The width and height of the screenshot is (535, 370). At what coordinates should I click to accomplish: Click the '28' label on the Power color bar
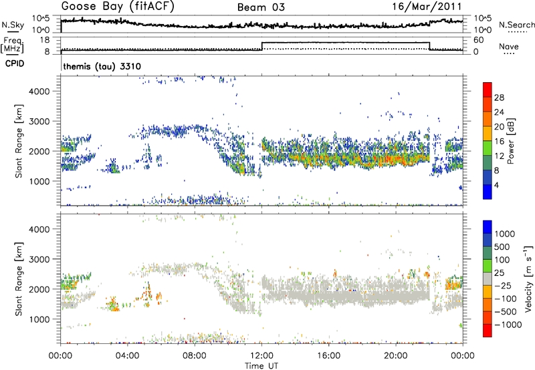(499, 98)
